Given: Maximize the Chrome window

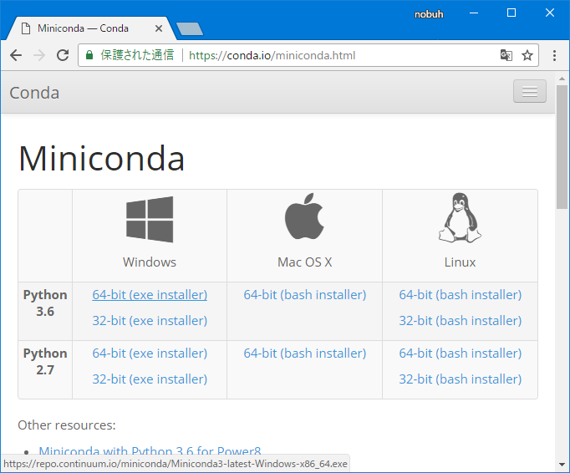Looking at the screenshot, I should pyautogui.click(x=511, y=13).
